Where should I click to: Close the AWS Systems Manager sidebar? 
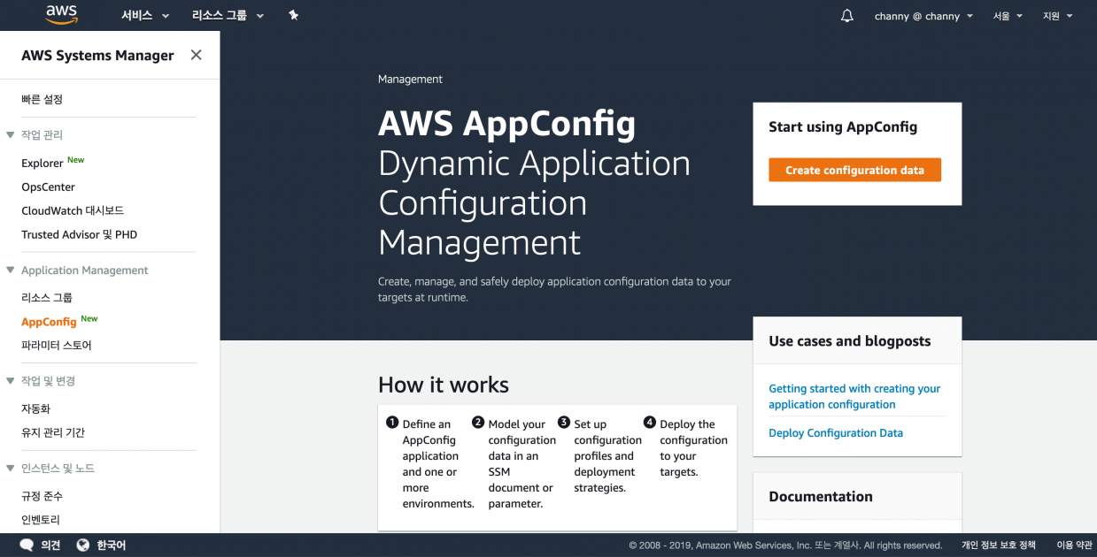[195, 54]
